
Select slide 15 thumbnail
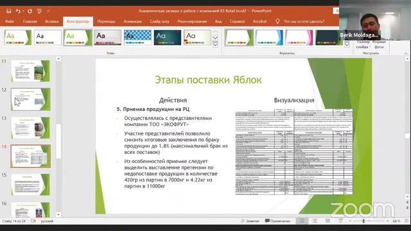point(31,184)
